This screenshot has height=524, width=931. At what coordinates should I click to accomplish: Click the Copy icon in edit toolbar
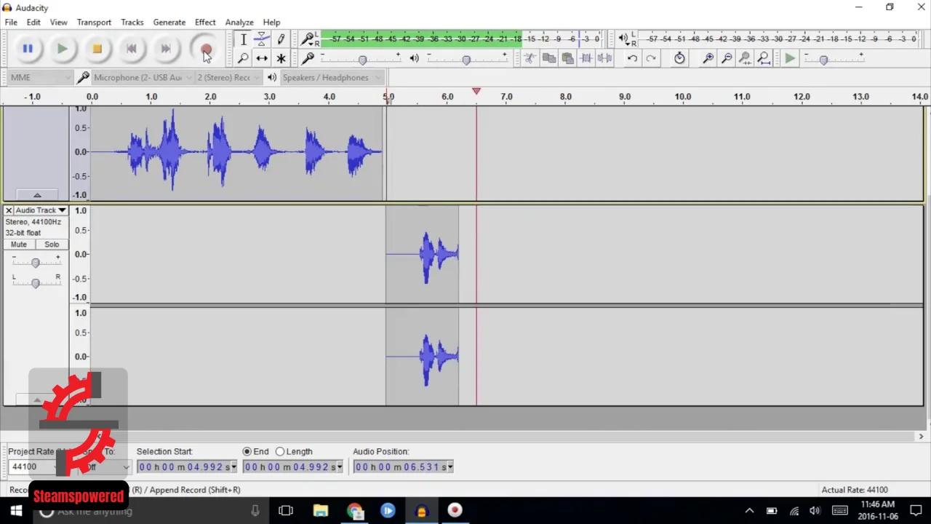548,58
